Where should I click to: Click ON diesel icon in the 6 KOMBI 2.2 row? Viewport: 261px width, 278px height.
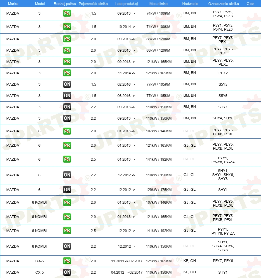pyautogui.click(x=67, y=246)
